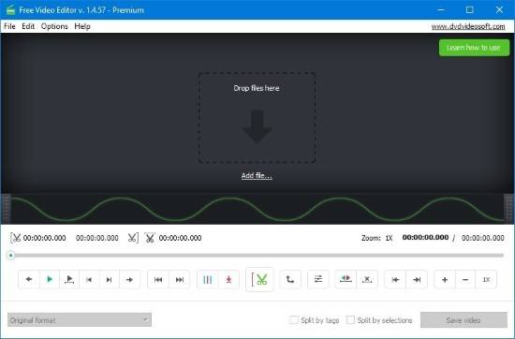Open the Options menu

[54, 26]
